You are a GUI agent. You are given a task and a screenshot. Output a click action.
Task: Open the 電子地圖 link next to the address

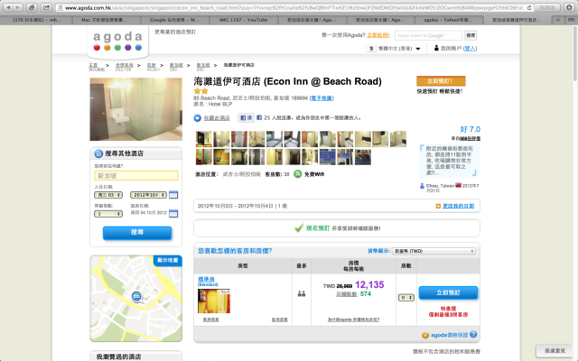pyautogui.click(x=322, y=98)
